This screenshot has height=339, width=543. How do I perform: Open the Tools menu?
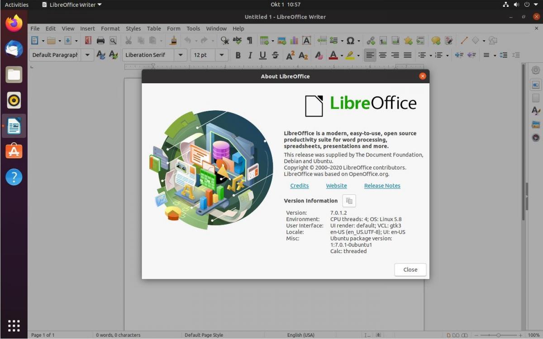pos(193,28)
